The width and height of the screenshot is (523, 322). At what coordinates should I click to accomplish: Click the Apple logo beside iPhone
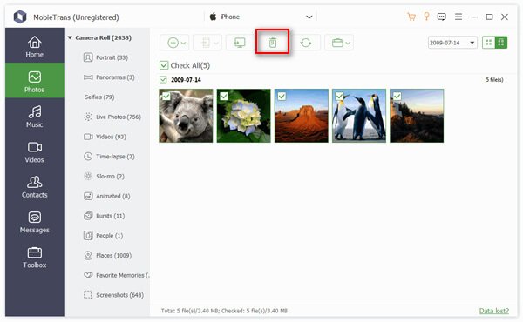213,17
